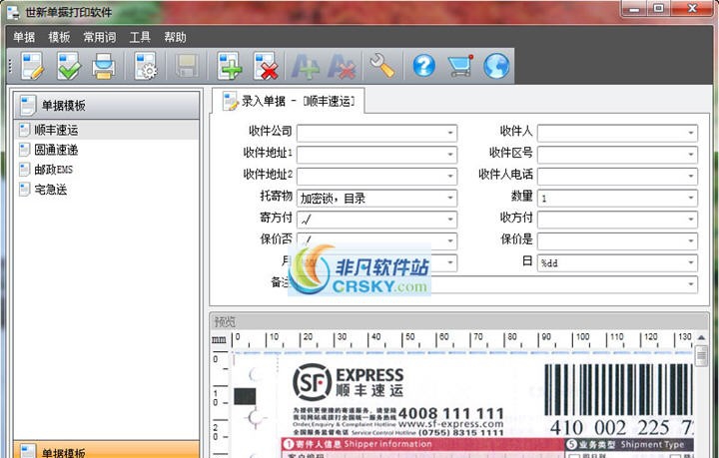Open help via blue question mark icon
This screenshot has width=719, height=458.
423,66
